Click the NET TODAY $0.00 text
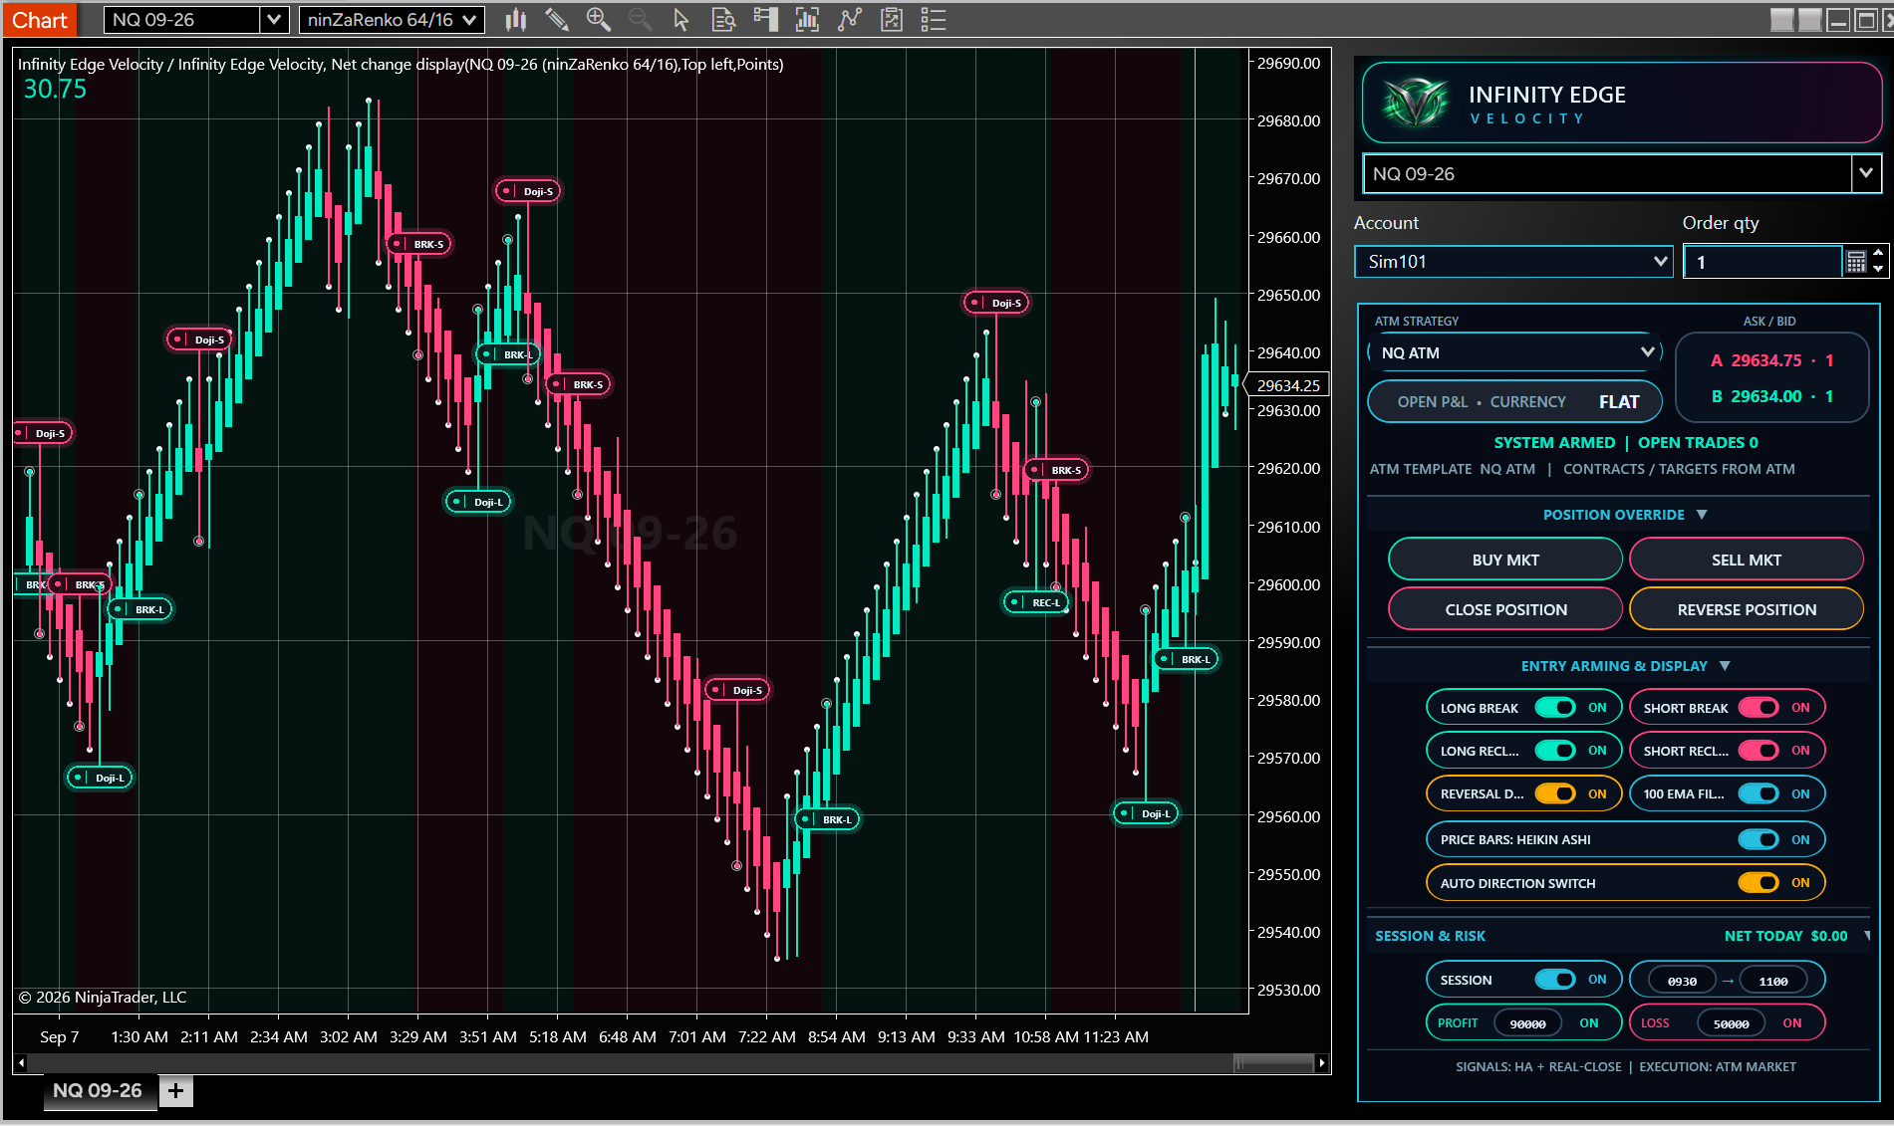Screen dimensions: 1894x1126 click(x=1785, y=936)
